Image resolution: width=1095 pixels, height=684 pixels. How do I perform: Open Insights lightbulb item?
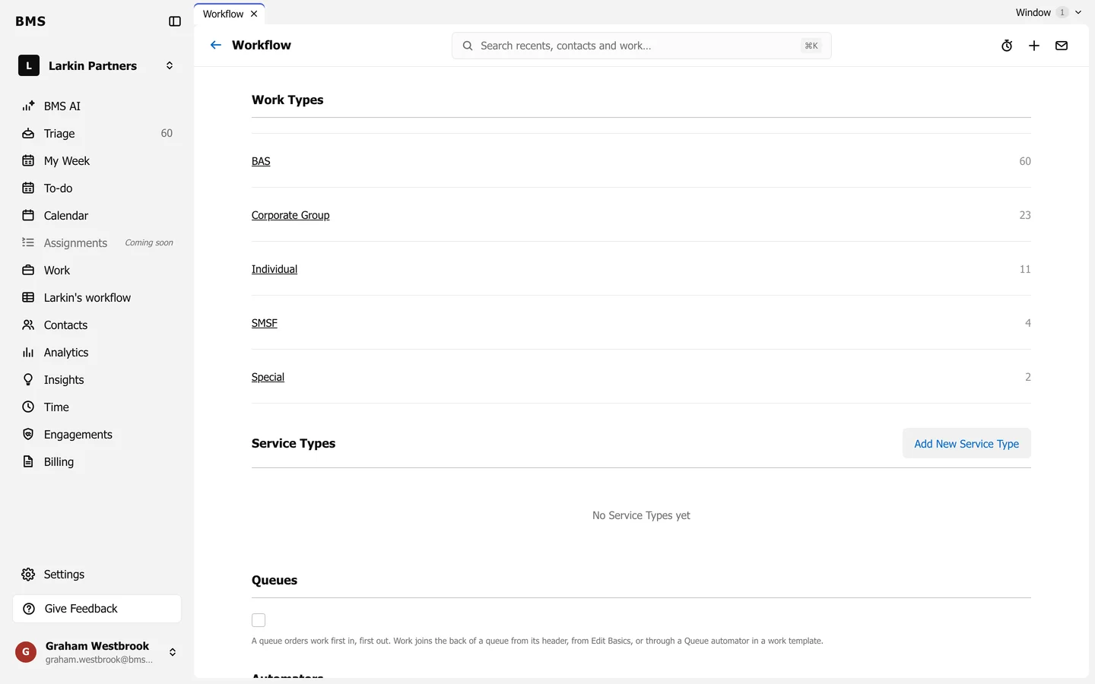click(97, 379)
